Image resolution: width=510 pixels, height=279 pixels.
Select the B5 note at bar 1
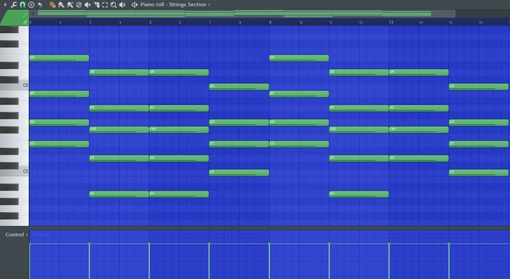(59, 94)
